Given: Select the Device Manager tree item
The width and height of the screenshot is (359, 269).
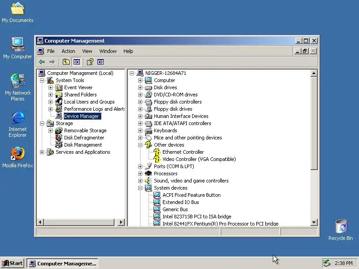Looking at the screenshot, I should tap(82, 116).
